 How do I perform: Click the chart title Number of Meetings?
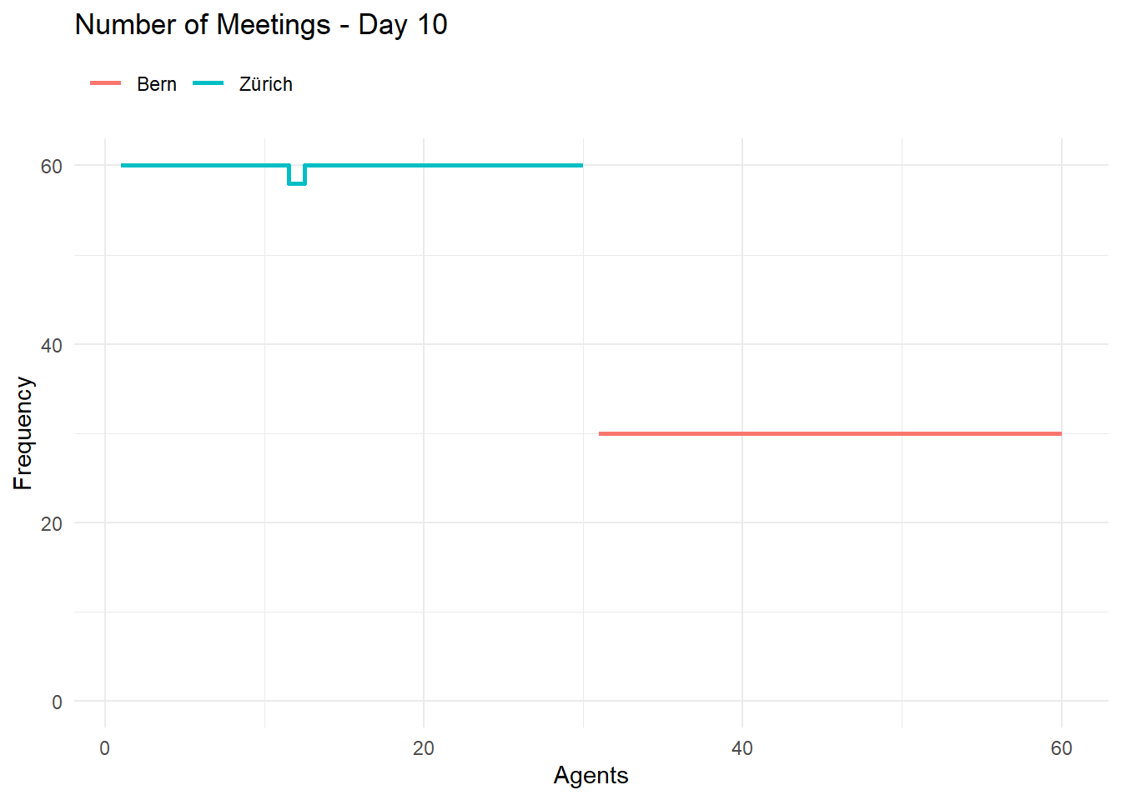coord(203,25)
